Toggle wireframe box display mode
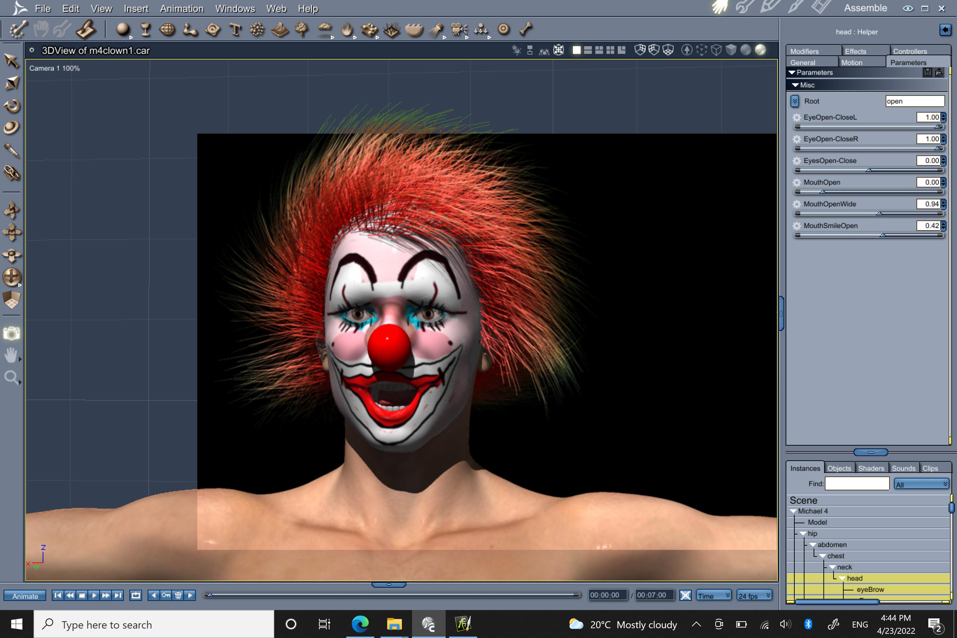This screenshot has height=638, width=957. point(716,50)
